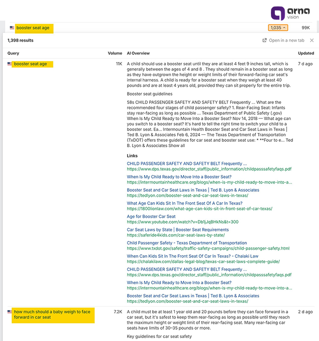Sort by the Updated column header
319x341 pixels.
click(x=306, y=53)
